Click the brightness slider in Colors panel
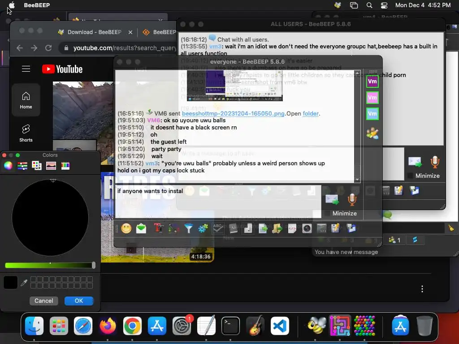 coord(50,265)
